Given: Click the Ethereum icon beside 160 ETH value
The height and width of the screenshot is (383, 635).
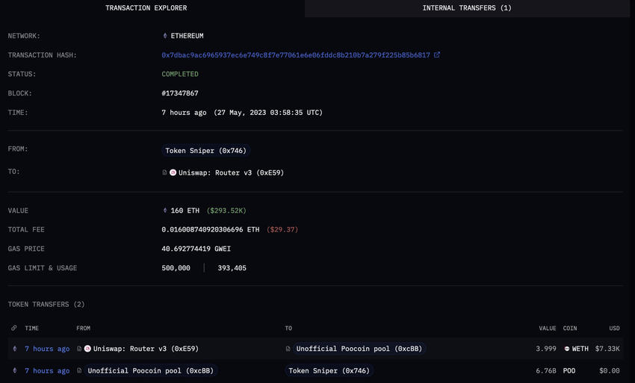Looking at the screenshot, I should tap(165, 211).
